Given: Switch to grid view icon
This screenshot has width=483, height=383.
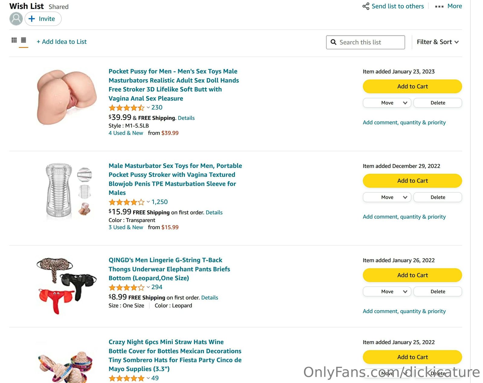Looking at the screenshot, I should click(14, 40).
